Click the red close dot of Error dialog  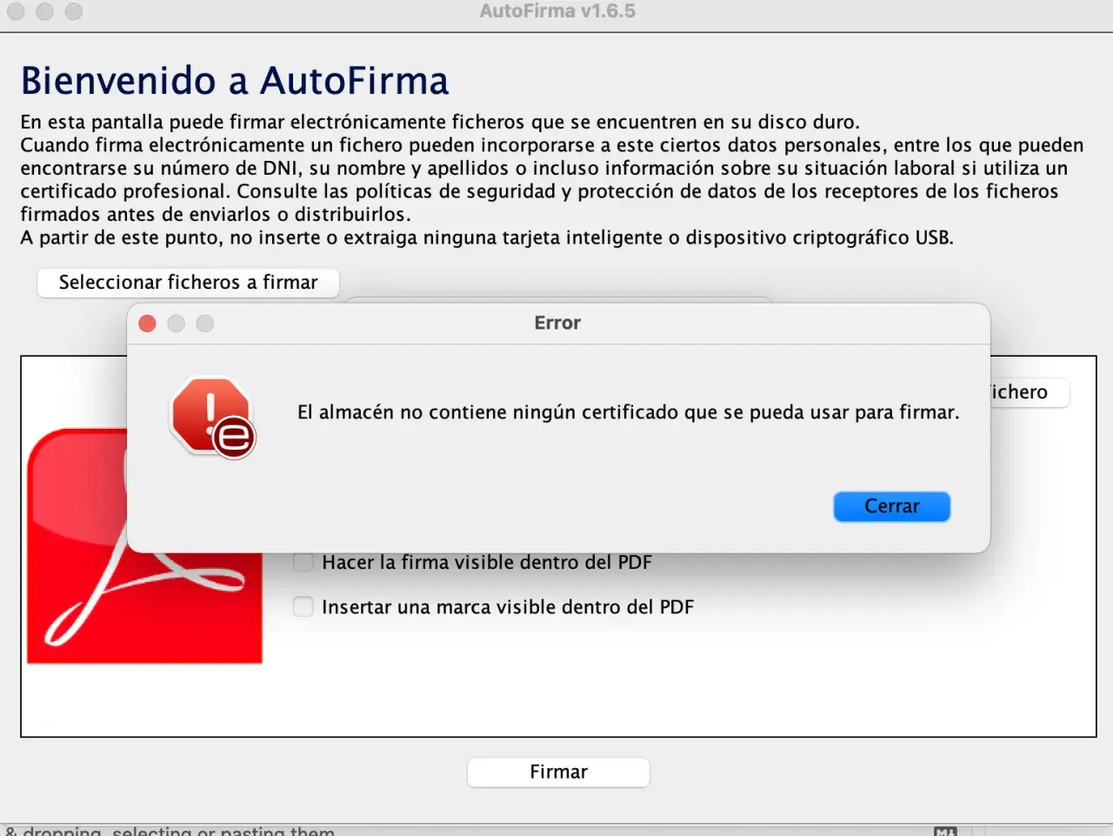[147, 324]
